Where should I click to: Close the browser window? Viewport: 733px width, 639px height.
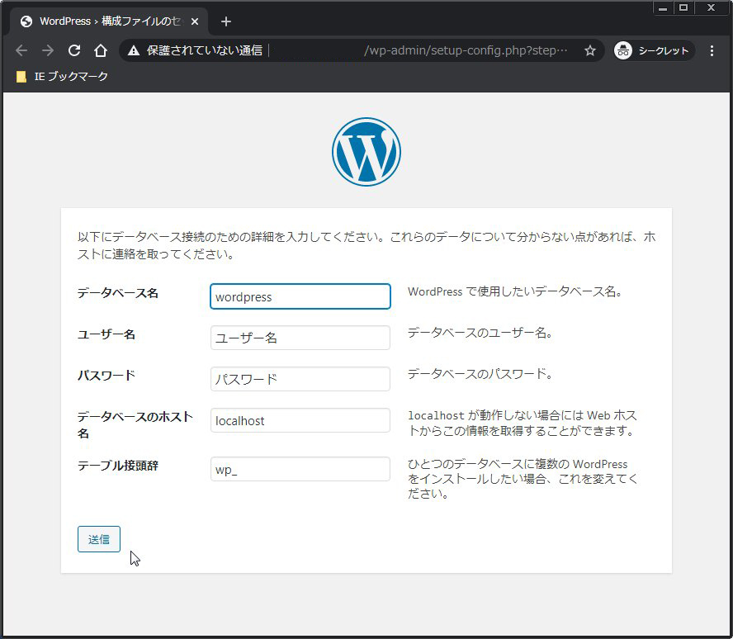pos(711,8)
